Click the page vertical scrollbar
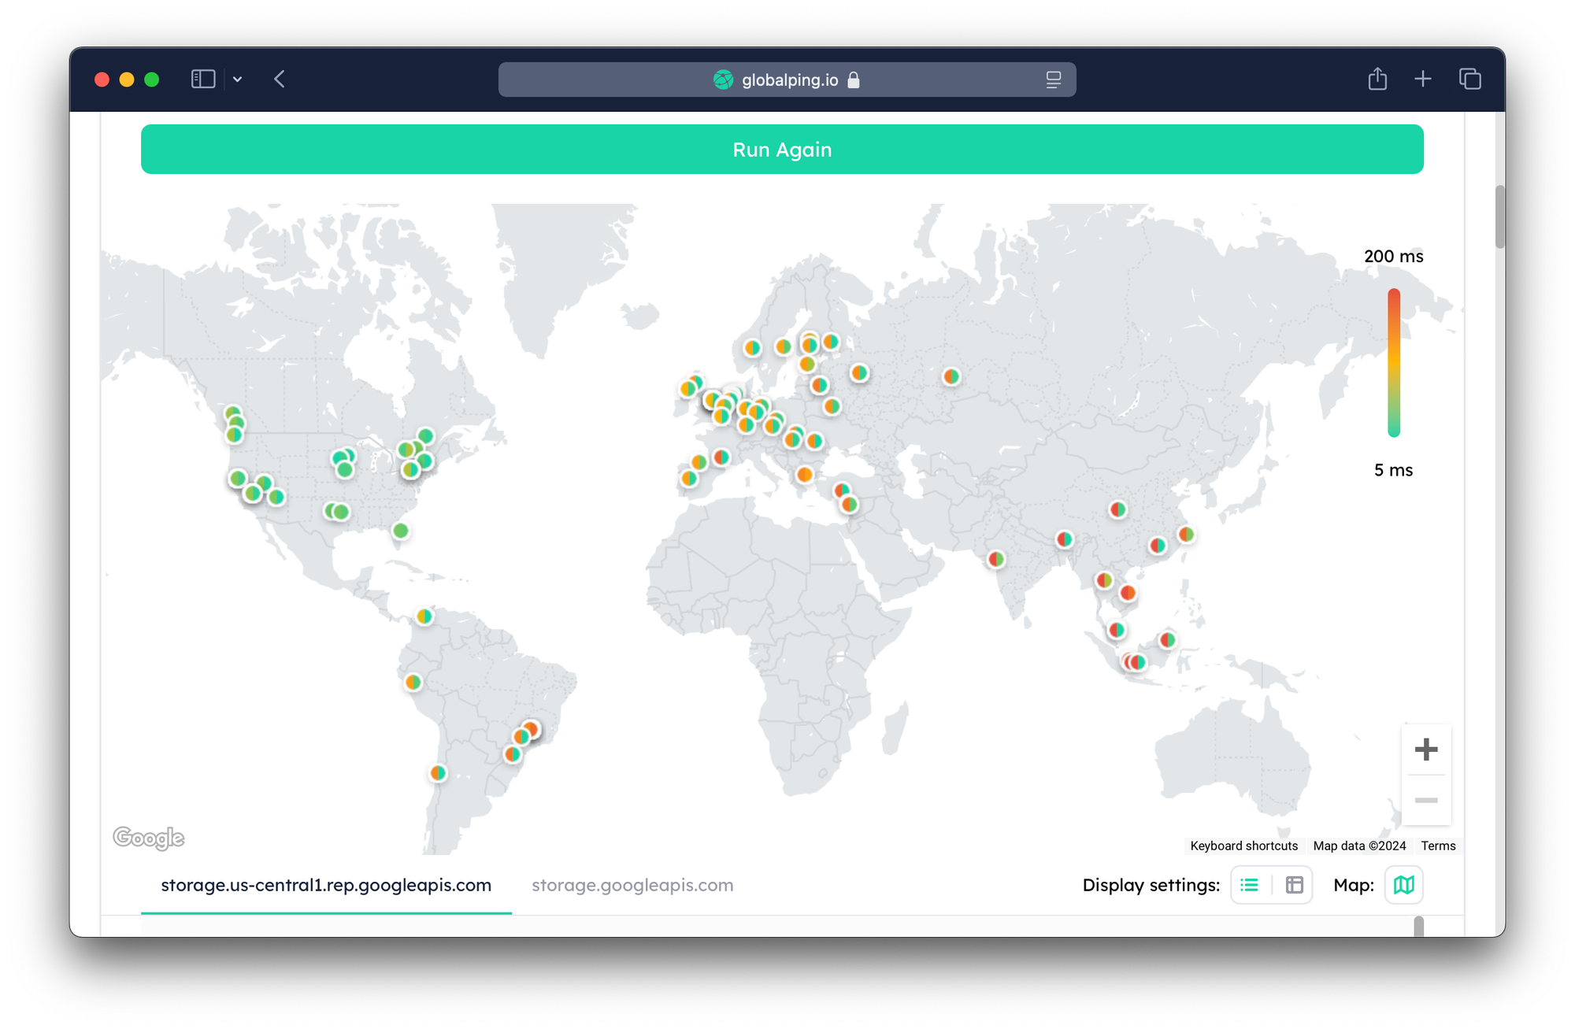The height and width of the screenshot is (1029, 1575). click(1499, 217)
